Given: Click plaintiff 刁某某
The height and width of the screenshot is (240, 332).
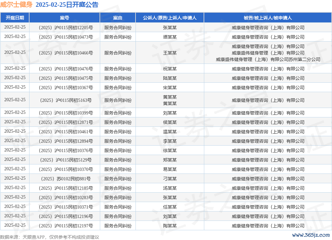Looking at the screenshot, I should (x=170, y=179).
